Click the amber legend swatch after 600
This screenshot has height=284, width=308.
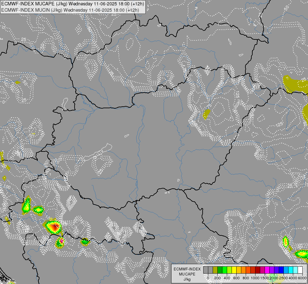pyautogui.click(x=239, y=270)
